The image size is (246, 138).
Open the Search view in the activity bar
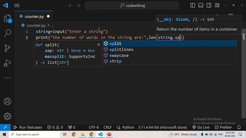(x=7, y=33)
